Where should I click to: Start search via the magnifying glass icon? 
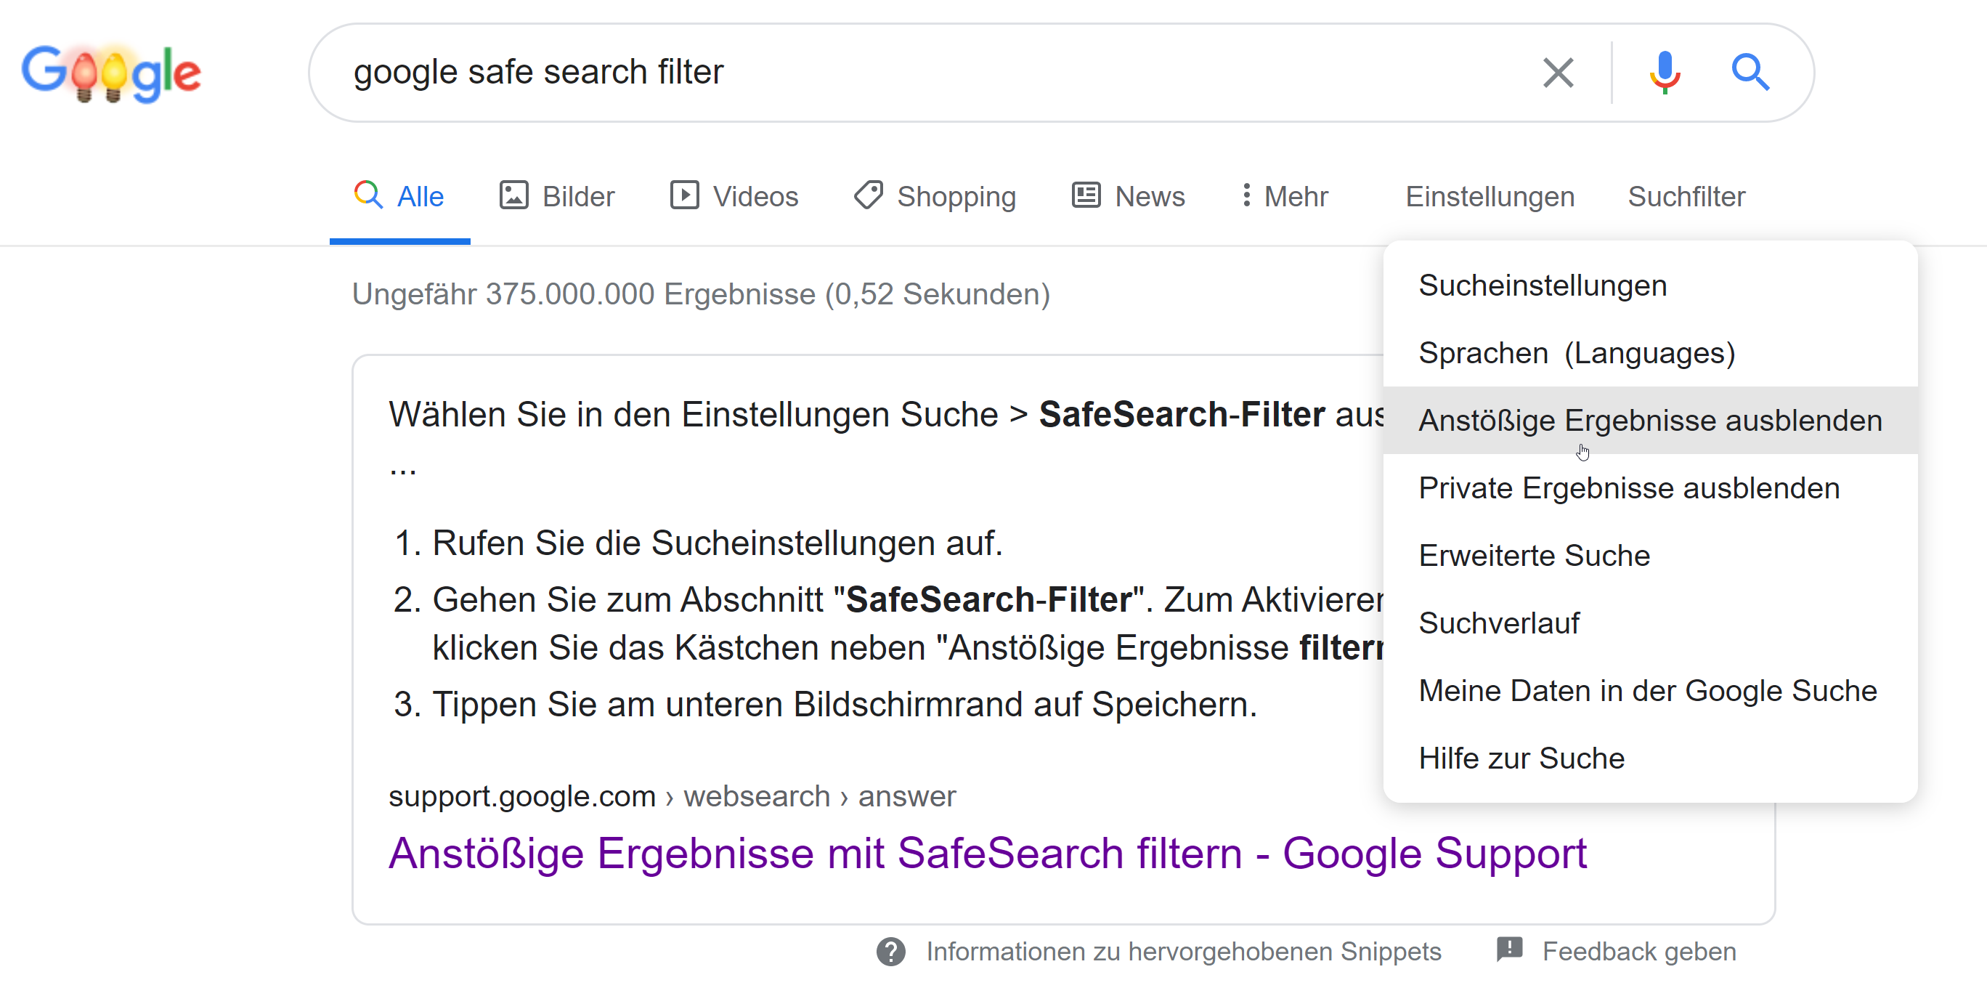click(1750, 72)
